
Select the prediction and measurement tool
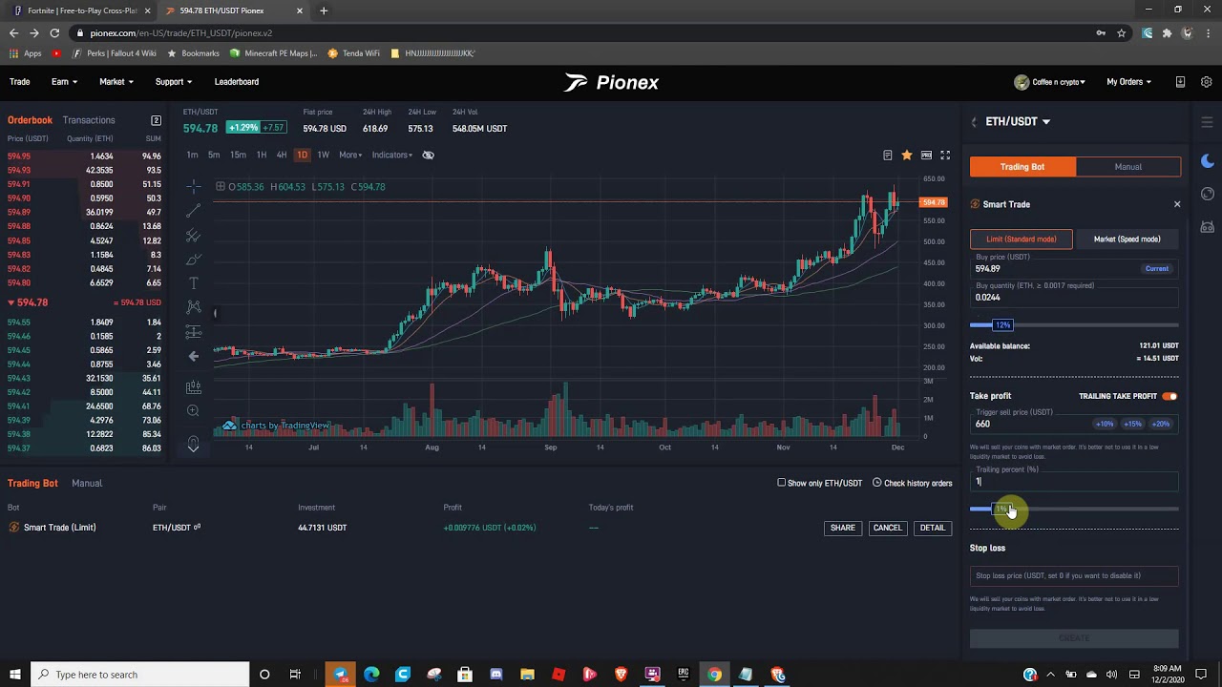click(194, 332)
